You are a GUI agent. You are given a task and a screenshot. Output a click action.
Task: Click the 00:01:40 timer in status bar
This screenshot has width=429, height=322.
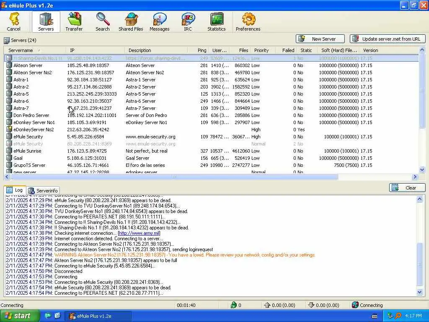coord(186,305)
